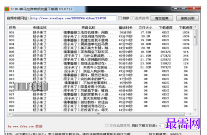Click the 20.2M file size cell

146,36
